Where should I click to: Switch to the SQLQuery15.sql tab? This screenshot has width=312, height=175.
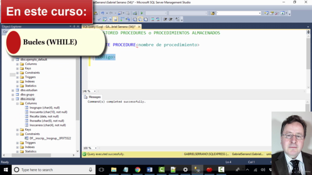[109, 27]
